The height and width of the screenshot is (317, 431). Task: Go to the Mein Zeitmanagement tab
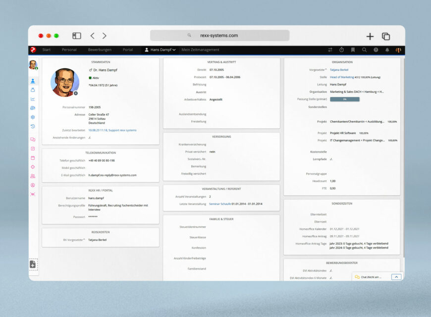point(200,50)
